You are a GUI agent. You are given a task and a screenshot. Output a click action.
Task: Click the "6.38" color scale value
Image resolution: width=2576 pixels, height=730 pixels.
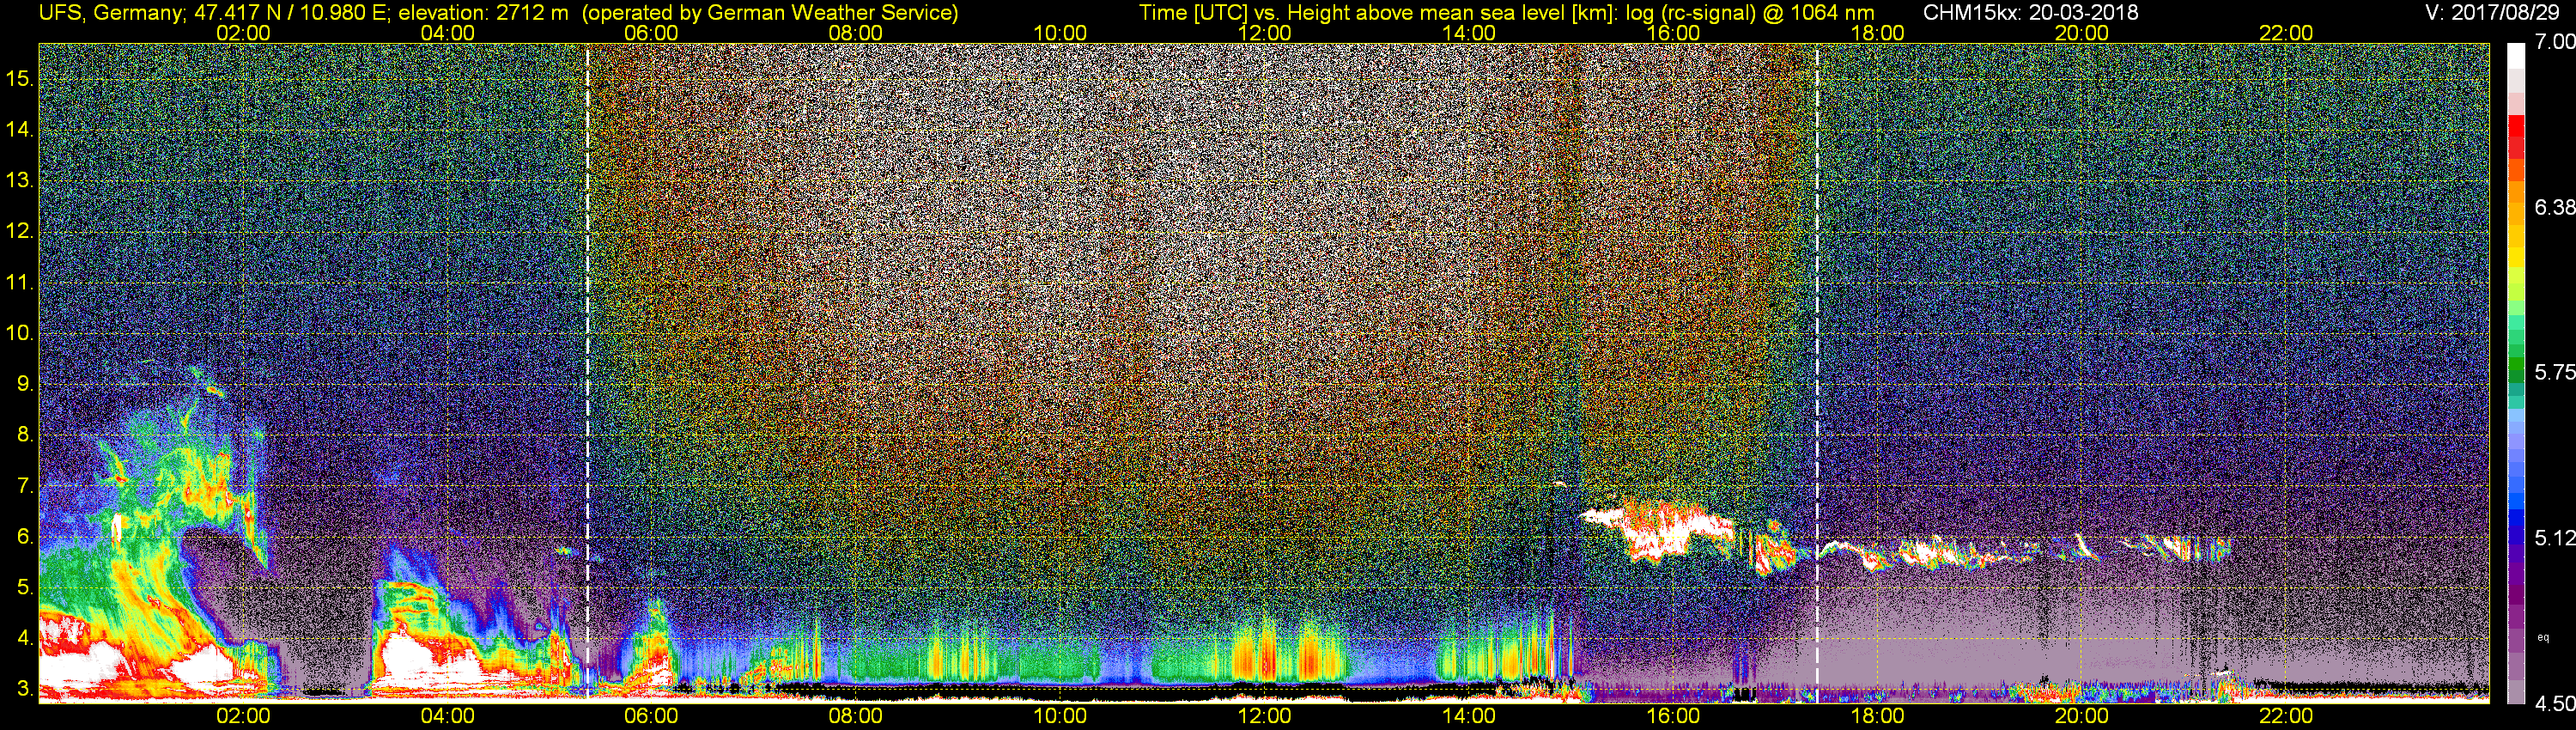click(x=2555, y=207)
